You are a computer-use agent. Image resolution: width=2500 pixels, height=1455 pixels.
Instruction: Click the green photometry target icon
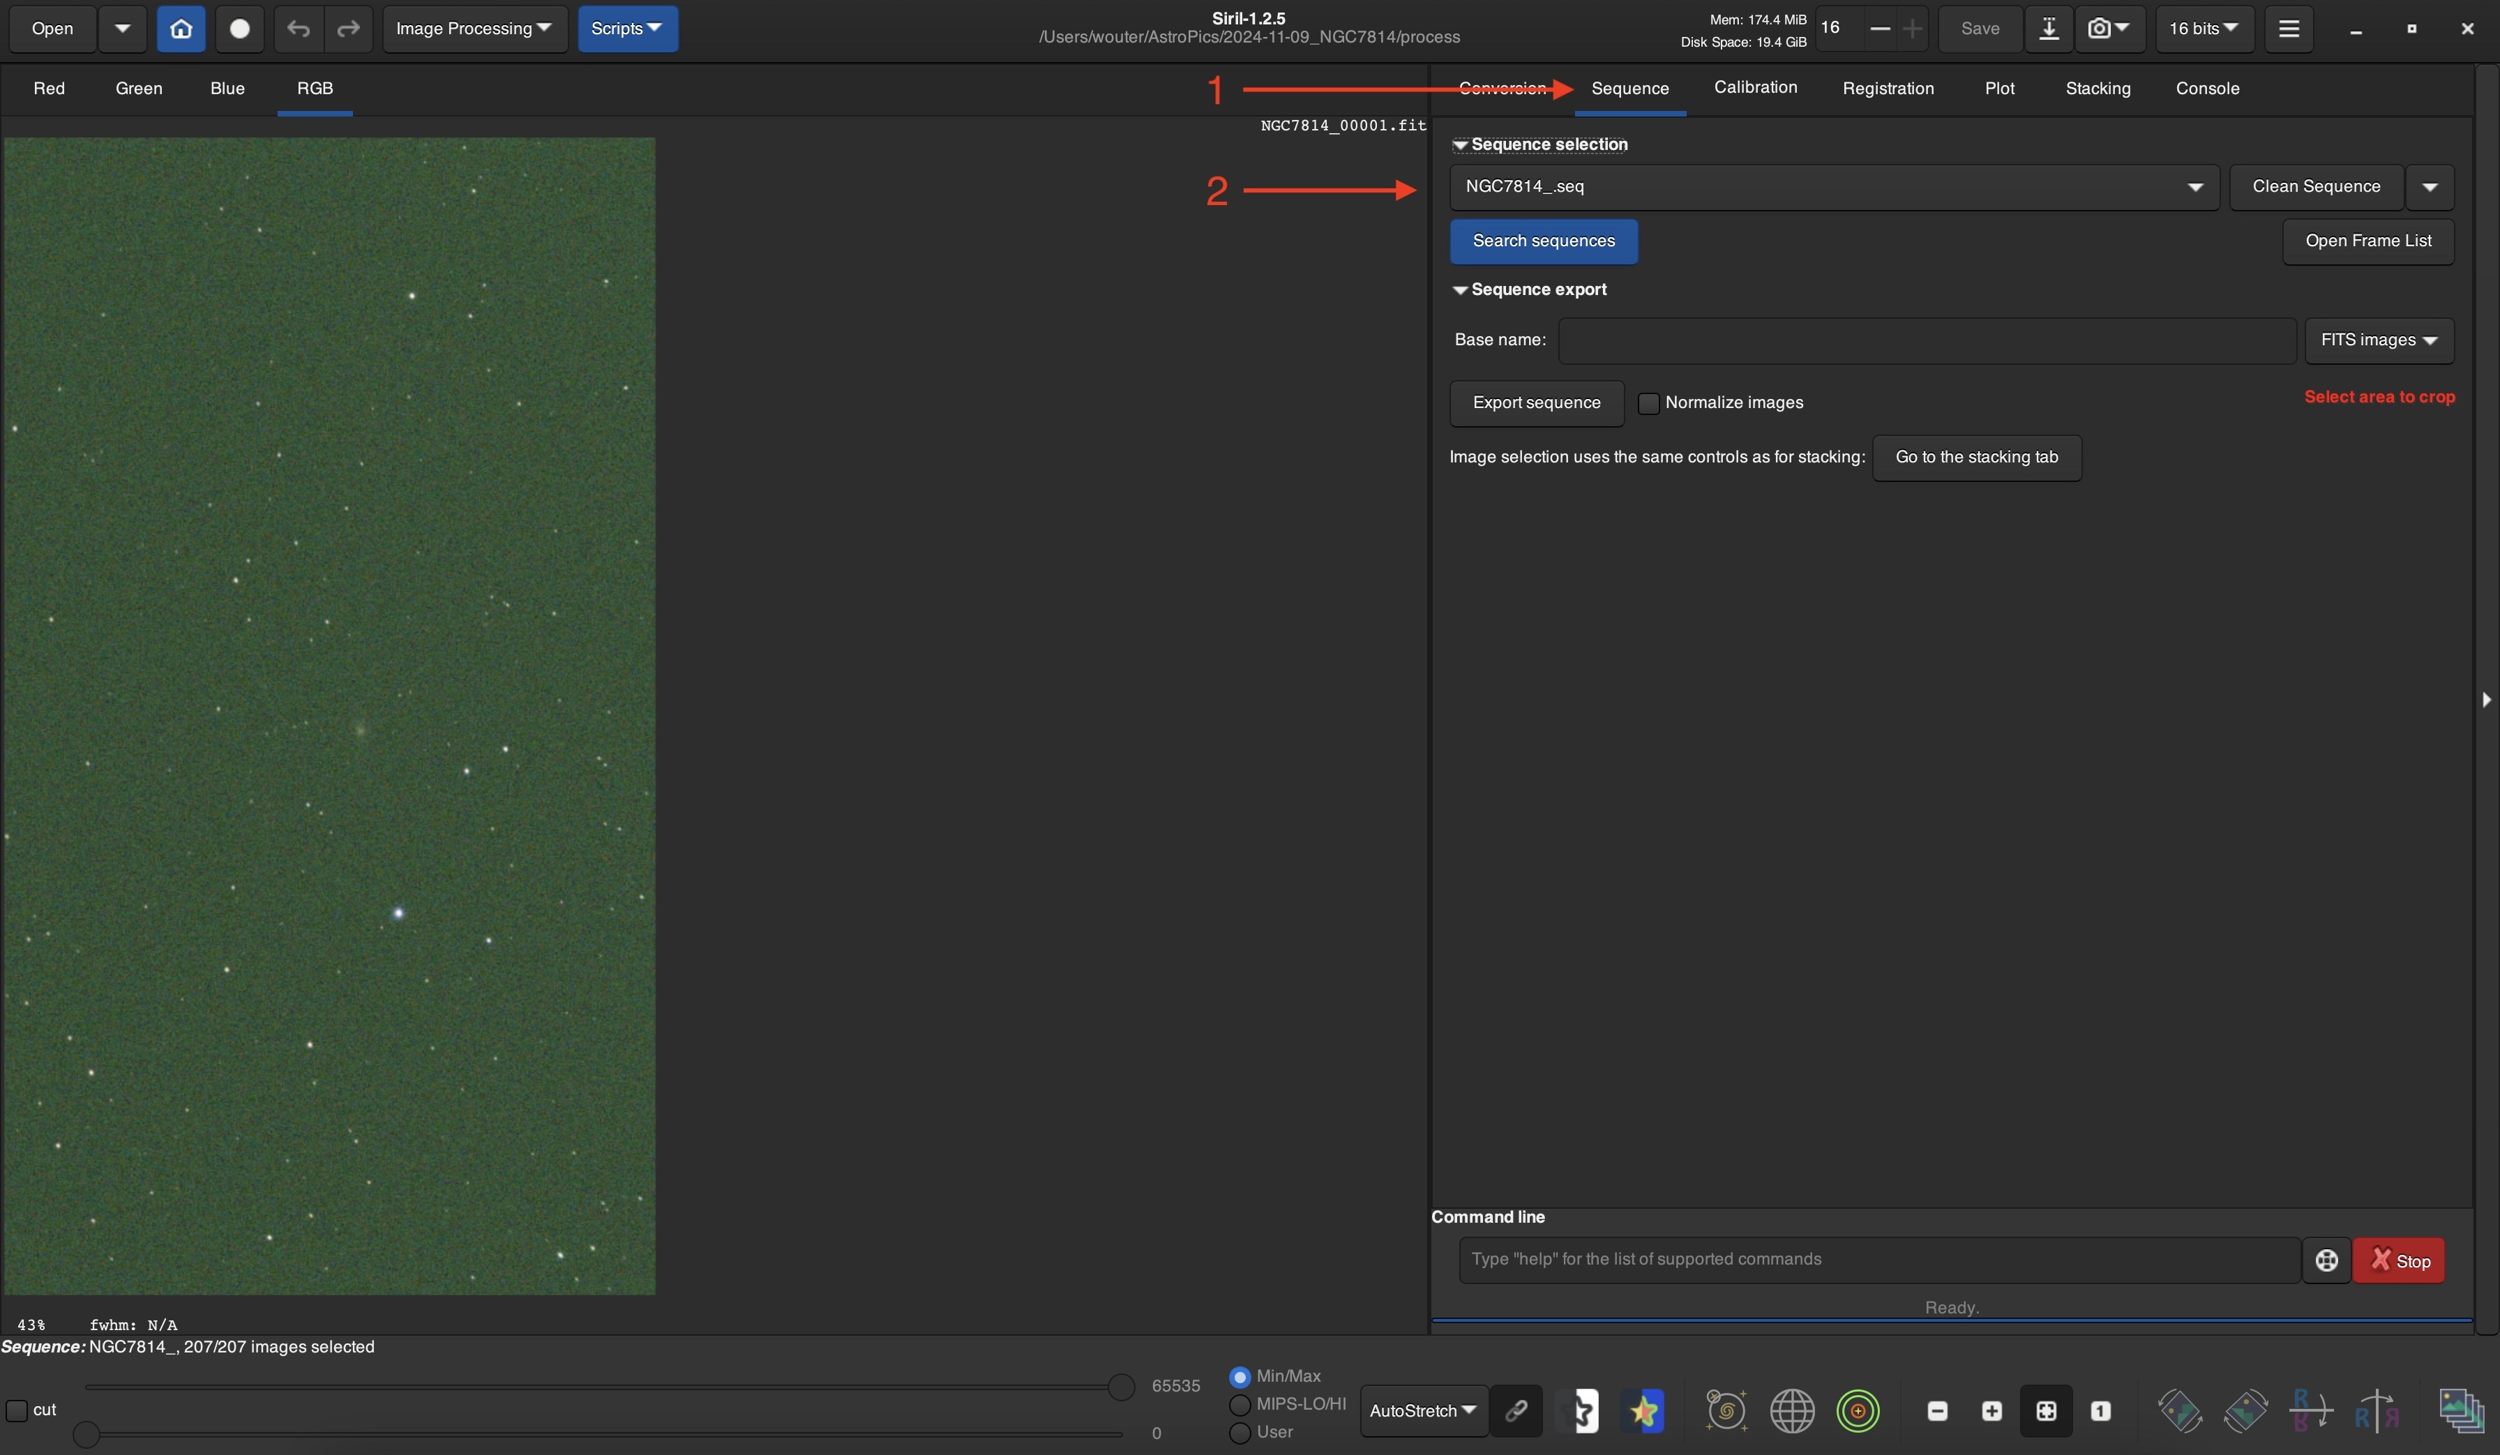1857,1410
